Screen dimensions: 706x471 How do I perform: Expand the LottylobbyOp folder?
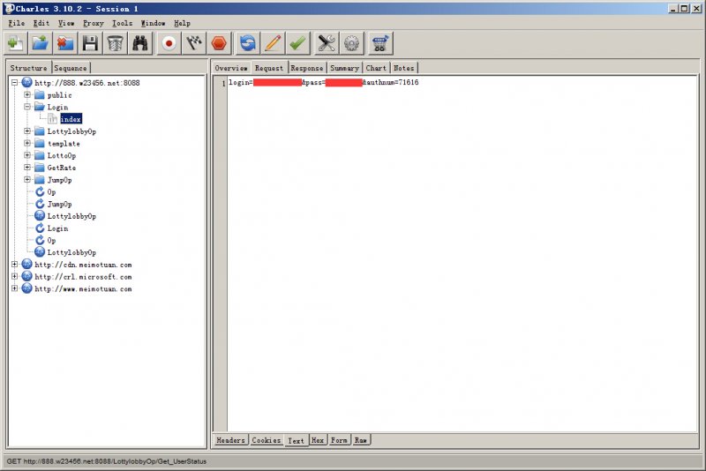[x=27, y=131]
